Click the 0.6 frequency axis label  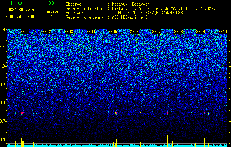[3, 140]
